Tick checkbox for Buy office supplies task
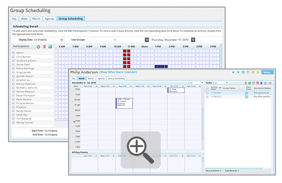 coord(207,97)
